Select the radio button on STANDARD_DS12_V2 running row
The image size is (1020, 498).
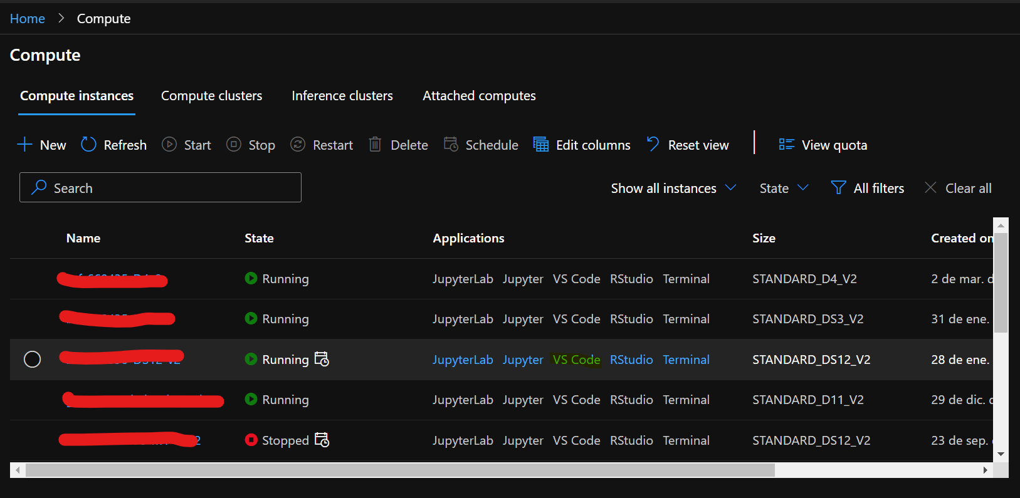pos(33,360)
